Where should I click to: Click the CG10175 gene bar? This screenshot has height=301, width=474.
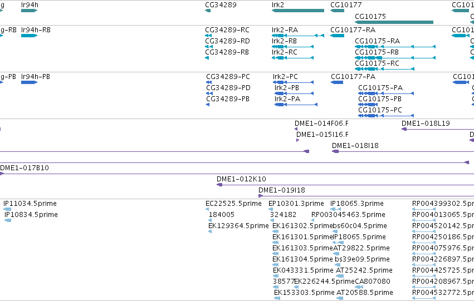point(394,22)
